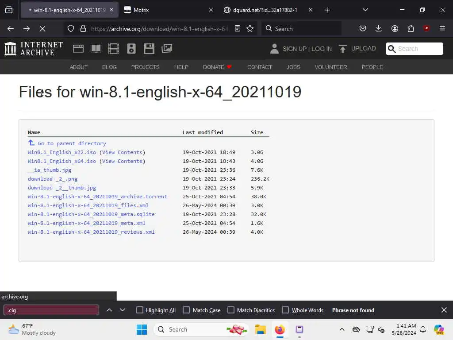The height and width of the screenshot is (340, 453).
Task: Open the Video filmstrip icon
Action: click(x=114, y=49)
